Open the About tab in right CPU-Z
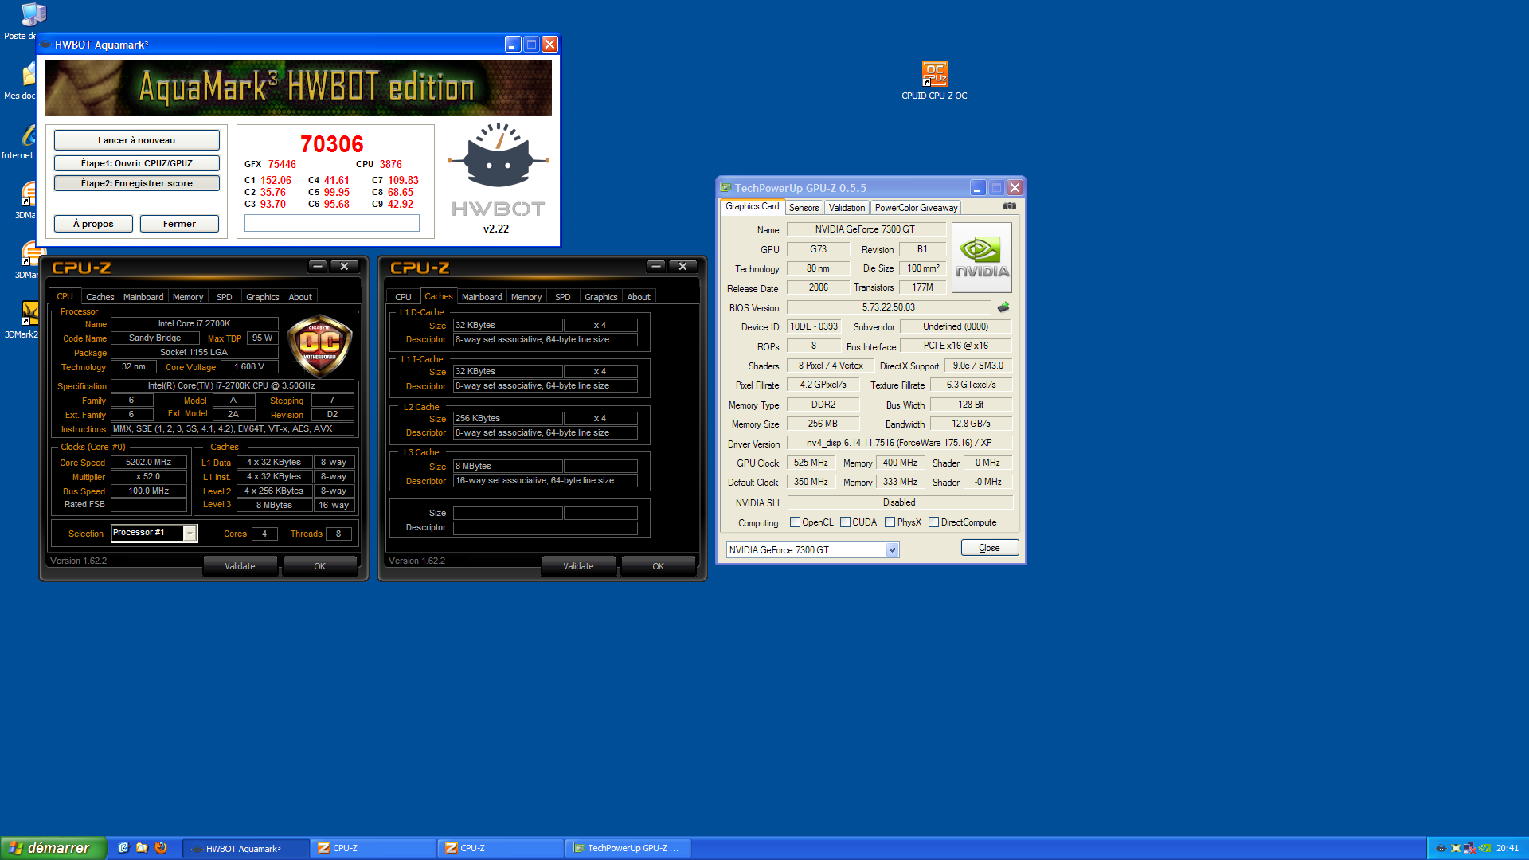 point(639,297)
